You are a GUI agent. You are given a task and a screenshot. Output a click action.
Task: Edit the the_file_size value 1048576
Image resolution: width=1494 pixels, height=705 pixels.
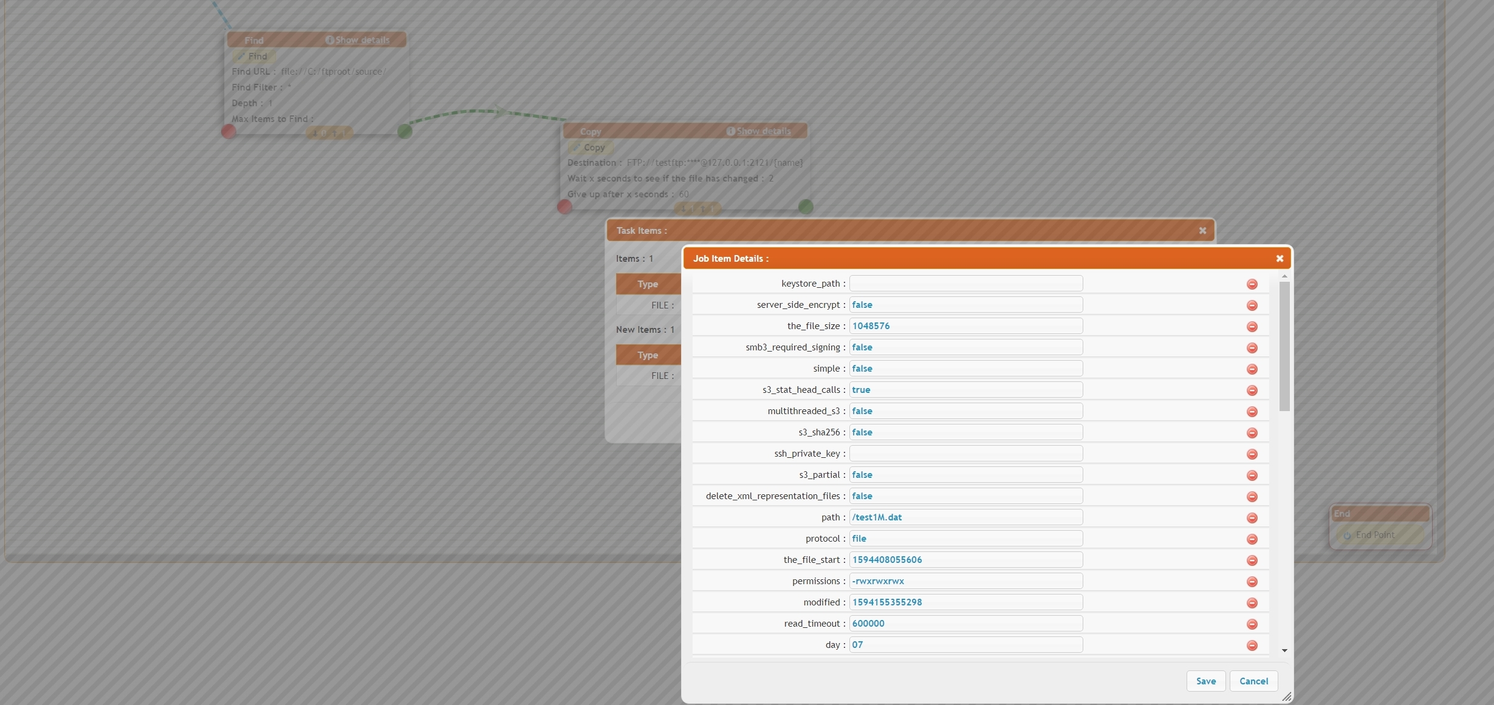(x=965, y=326)
